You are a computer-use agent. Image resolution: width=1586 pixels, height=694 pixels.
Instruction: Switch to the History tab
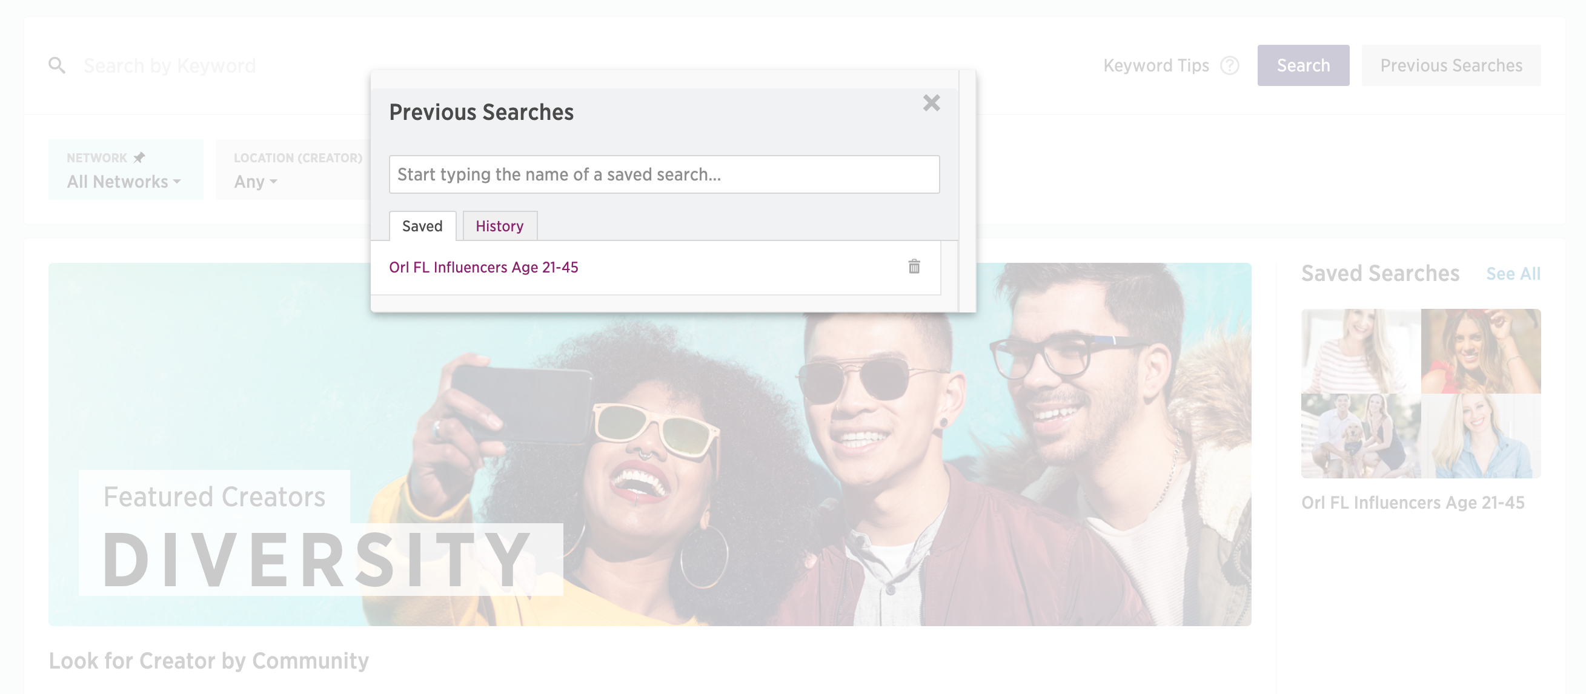[499, 226]
